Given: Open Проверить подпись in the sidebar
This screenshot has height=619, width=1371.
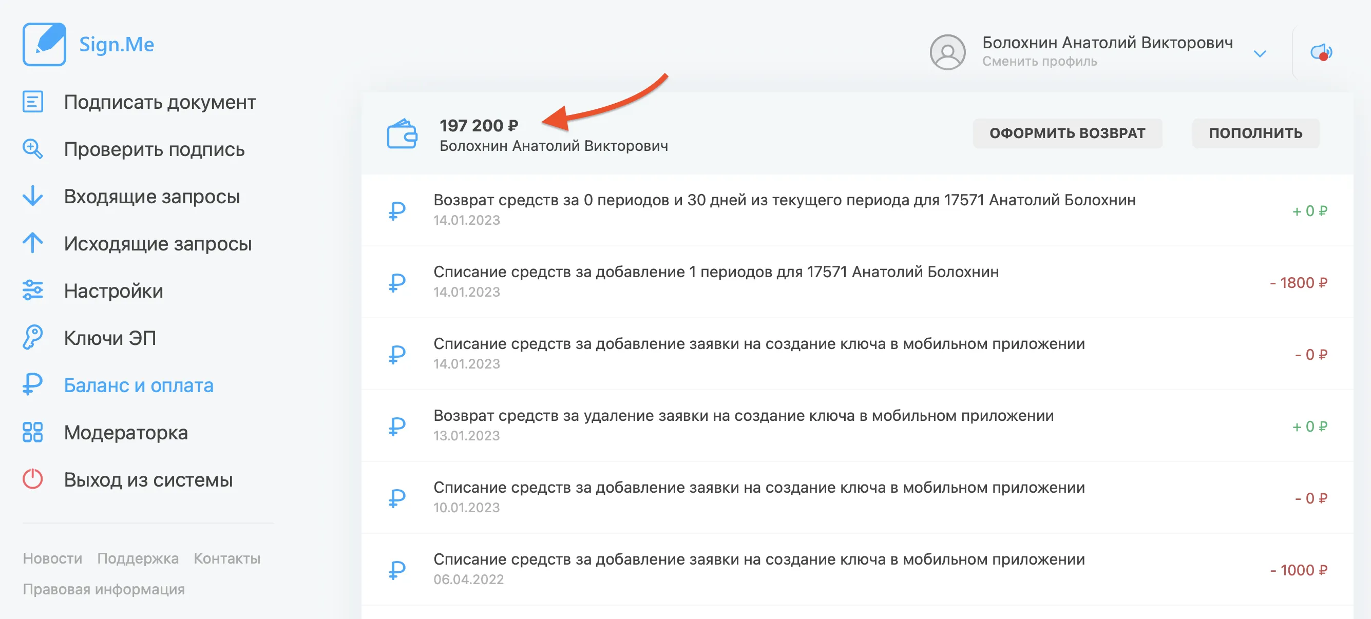Looking at the screenshot, I should pos(155,149).
